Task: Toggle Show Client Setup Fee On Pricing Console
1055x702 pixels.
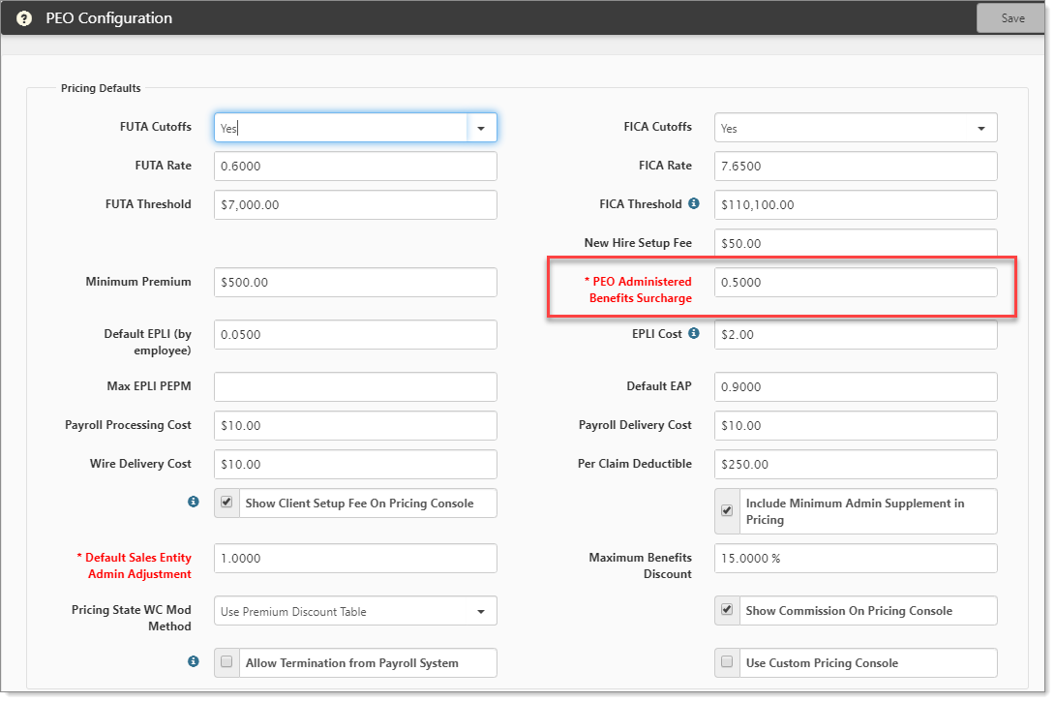Action: click(226, 503)
